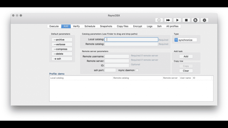This screenshot has height=128, width=228.
Task: Toggle the --compress parameter button
Action: tap(62, 49)
